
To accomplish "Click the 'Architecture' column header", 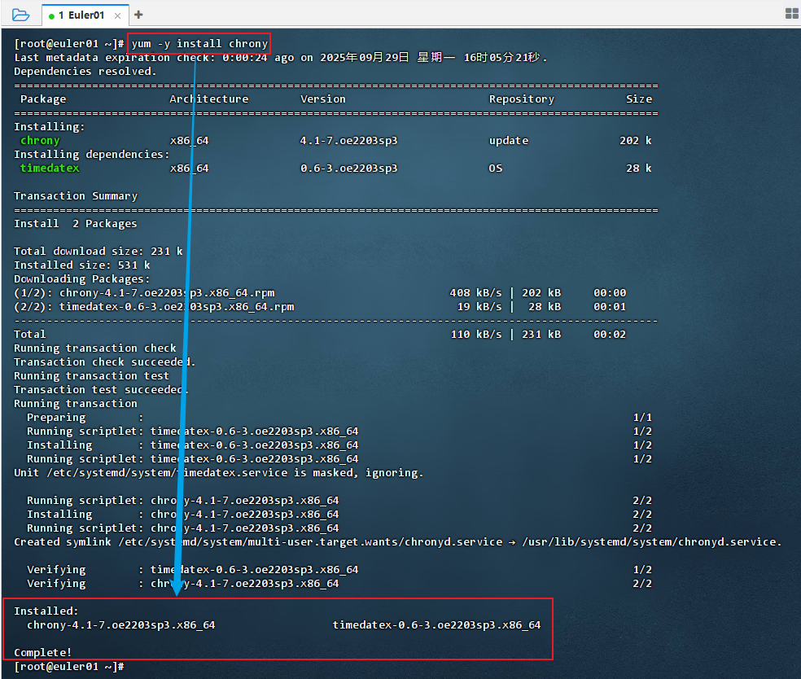I will [x=209, y=99].
